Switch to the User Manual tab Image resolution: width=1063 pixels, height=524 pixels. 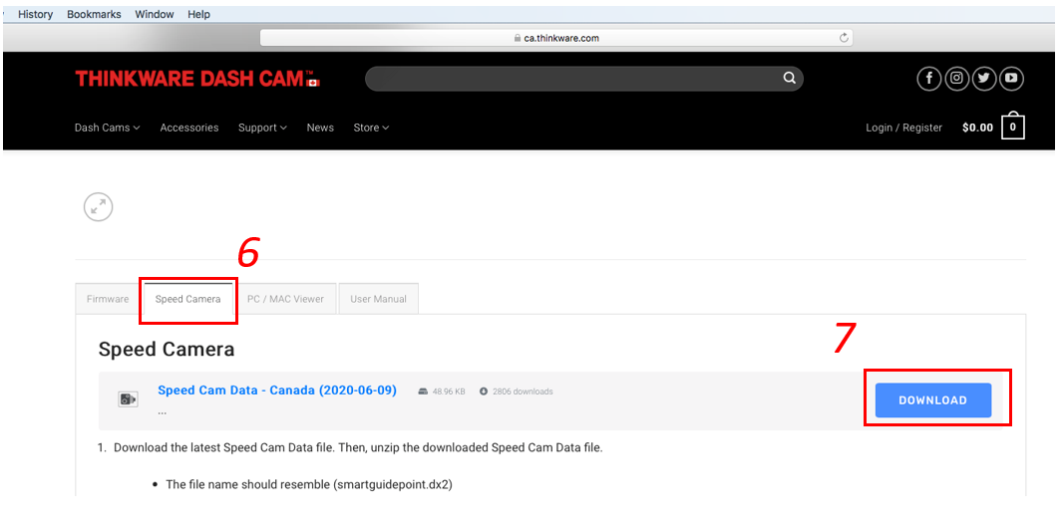click(x=378, y=299)
